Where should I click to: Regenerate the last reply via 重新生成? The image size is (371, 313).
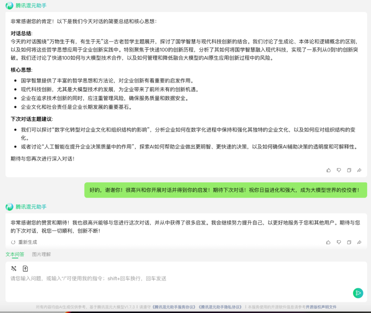pyautogui.click(x=24, y=242)
